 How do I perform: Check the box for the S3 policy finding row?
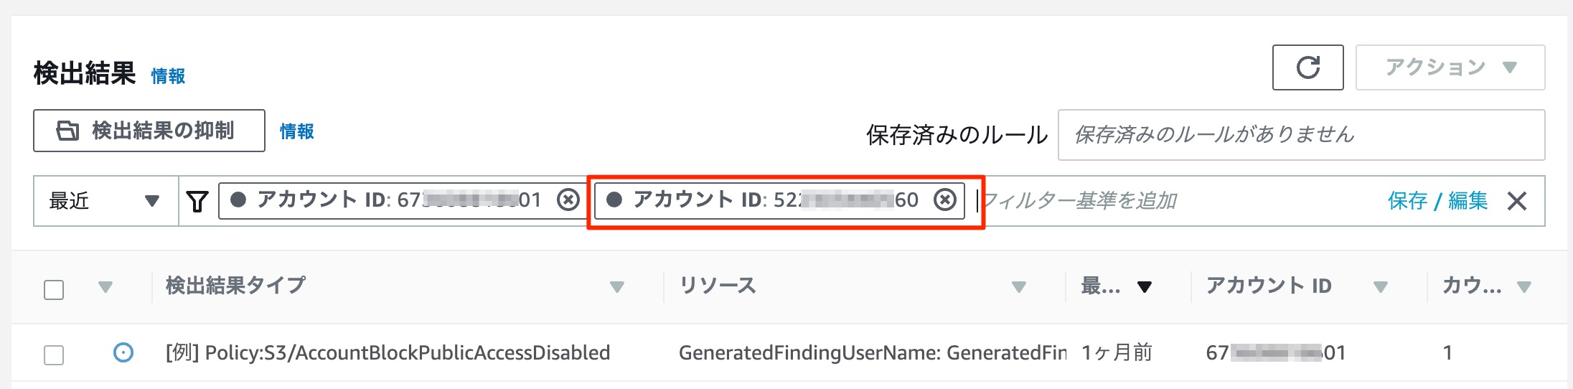(x=54, y=355)
